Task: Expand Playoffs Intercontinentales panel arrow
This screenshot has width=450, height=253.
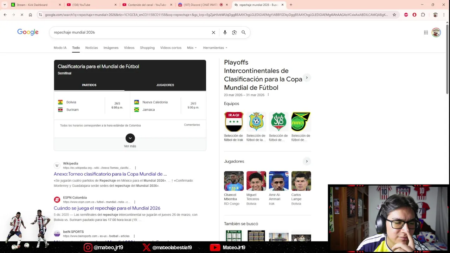Action: 307,78
